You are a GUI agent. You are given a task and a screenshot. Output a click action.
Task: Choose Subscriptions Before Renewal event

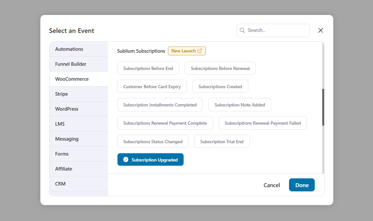pyautogui.click(x=220, y=68)
